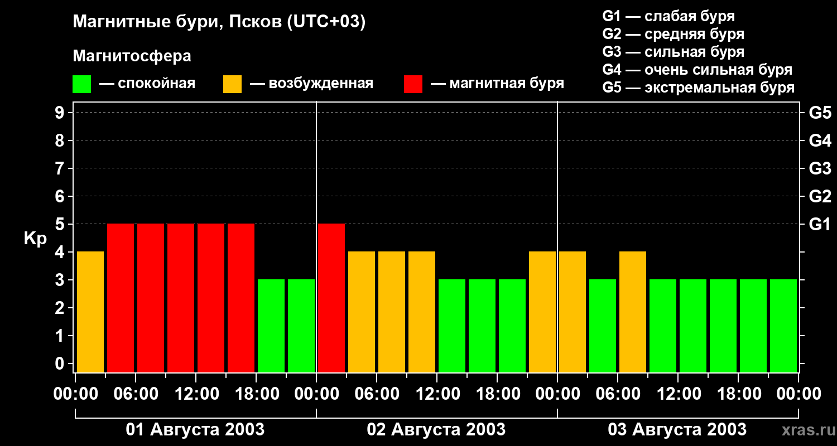This screenshot has height=446, width=837.
Task: Click '18:00' time label above 01 Августа
Action: tap(256, 394)
